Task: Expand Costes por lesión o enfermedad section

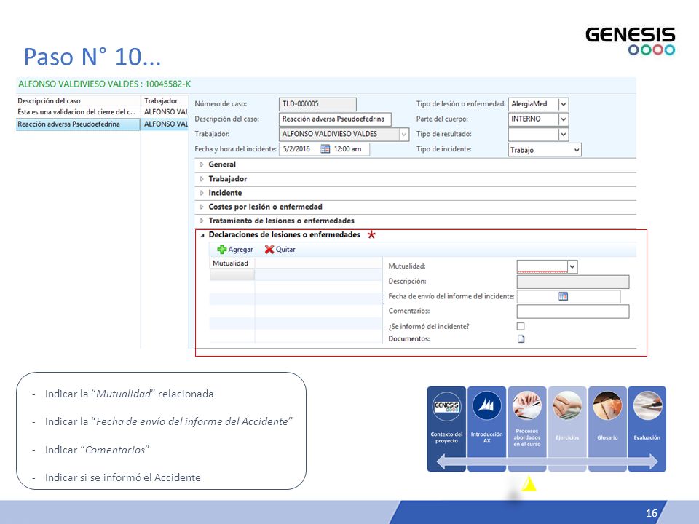Action: coord(202,207)
